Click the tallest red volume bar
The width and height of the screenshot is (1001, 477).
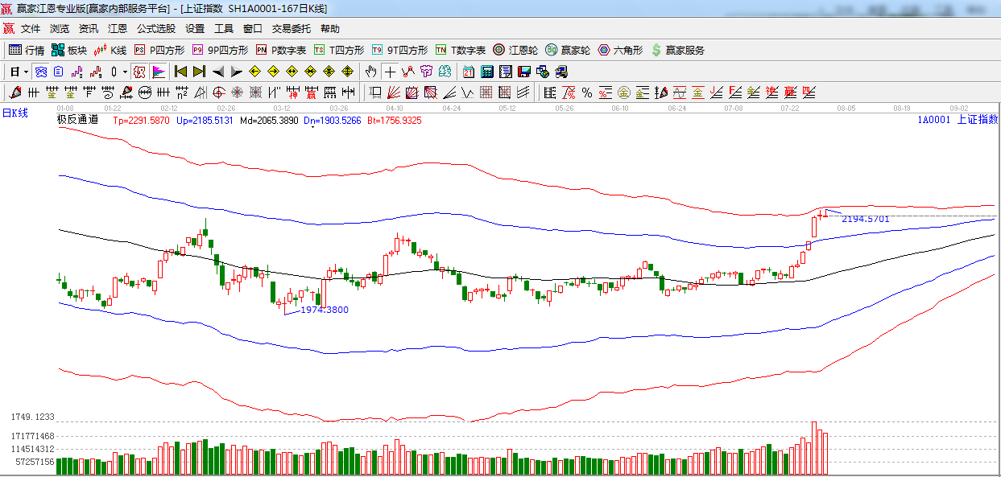(x=814, y=447)
